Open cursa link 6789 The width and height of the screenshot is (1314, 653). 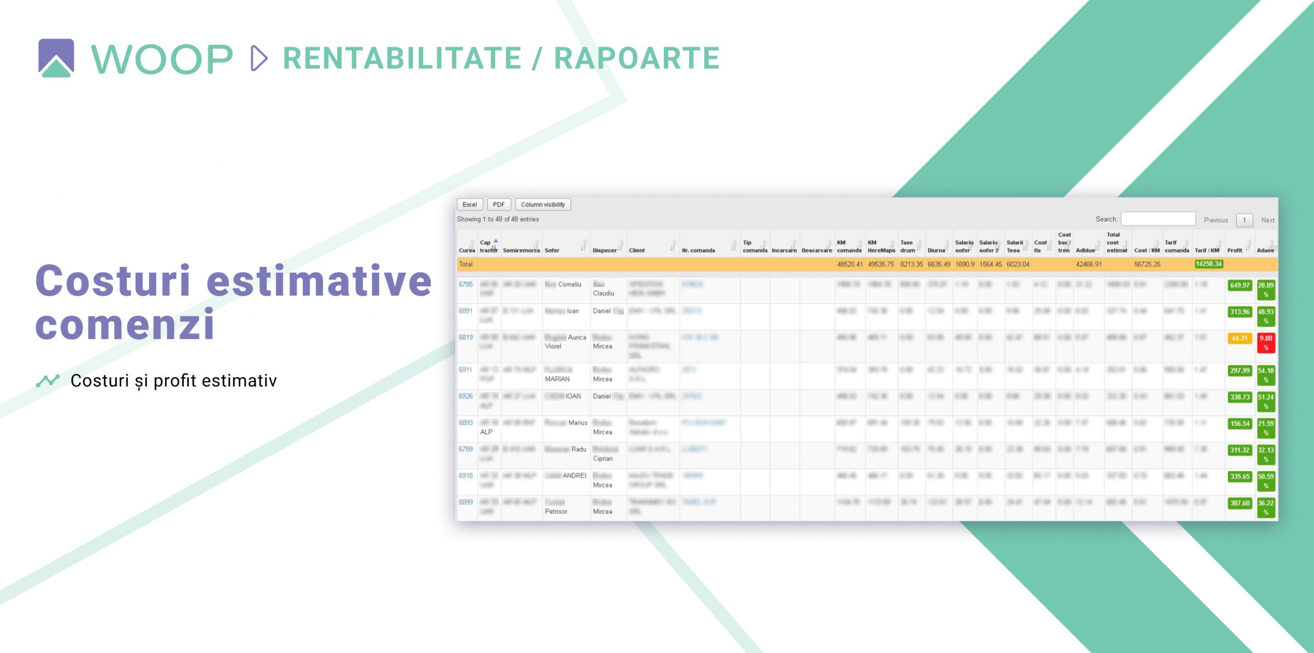pyautogui.click(x=466, y=449)
